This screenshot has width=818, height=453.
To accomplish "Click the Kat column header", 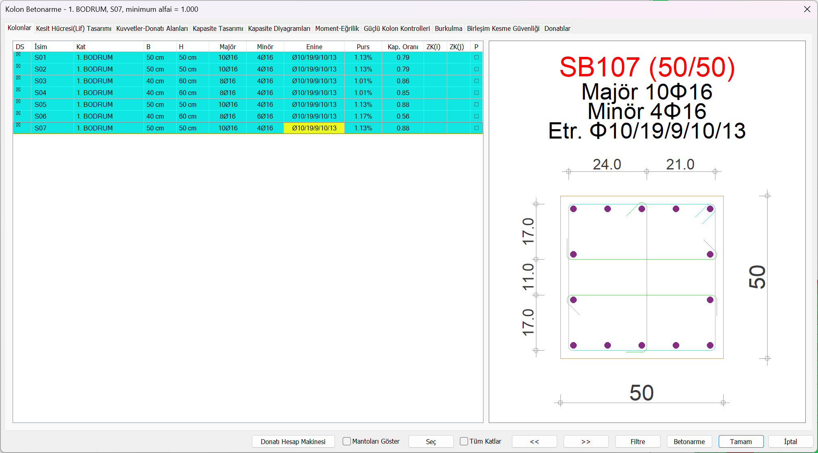I will click(x=109, y=47).
